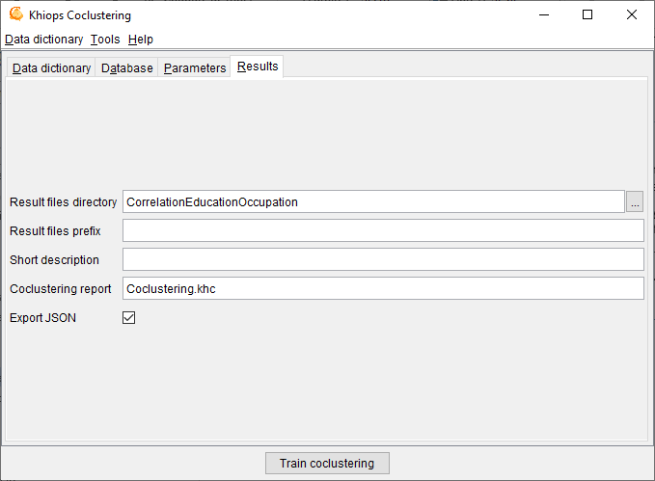This screenshot has width=655, height=481.
Task: Uncheck the Export JSON checkbox
Action: point(128,317)
